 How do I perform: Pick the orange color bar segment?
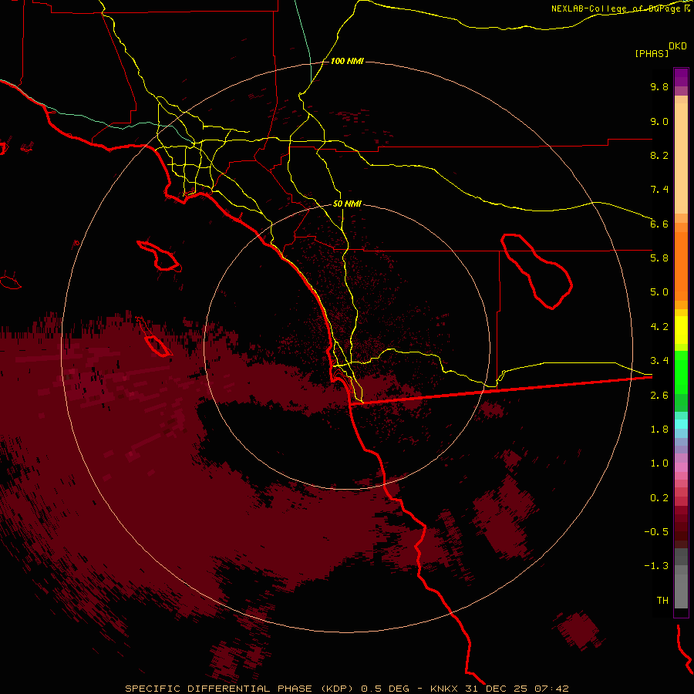(x=681, y=267)
